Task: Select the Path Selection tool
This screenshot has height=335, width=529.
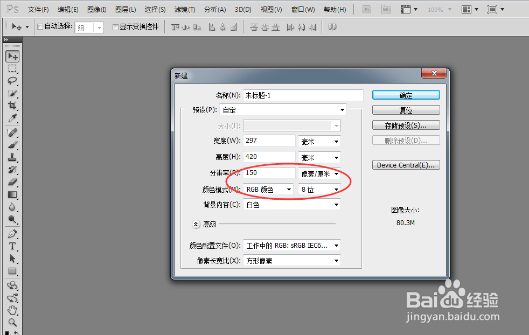Action: click(12, 259)
